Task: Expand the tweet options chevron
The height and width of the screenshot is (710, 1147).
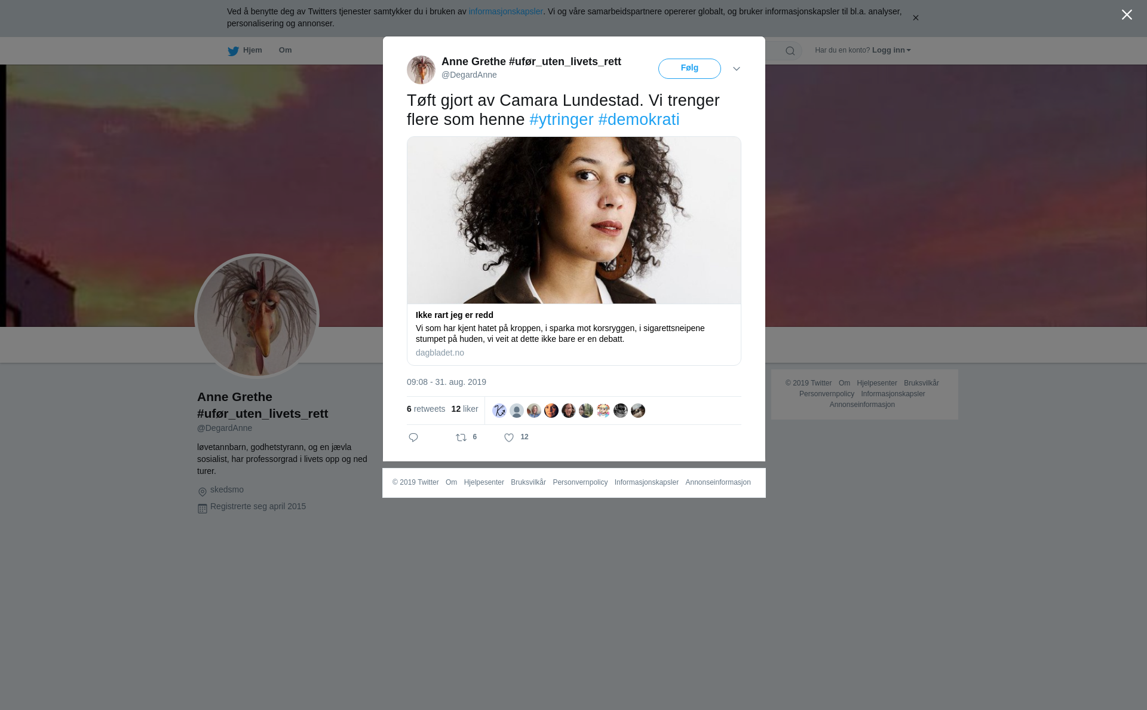Action: point(737,69)
